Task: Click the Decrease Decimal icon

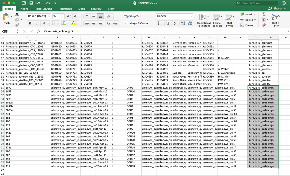Action: (190, 23)
